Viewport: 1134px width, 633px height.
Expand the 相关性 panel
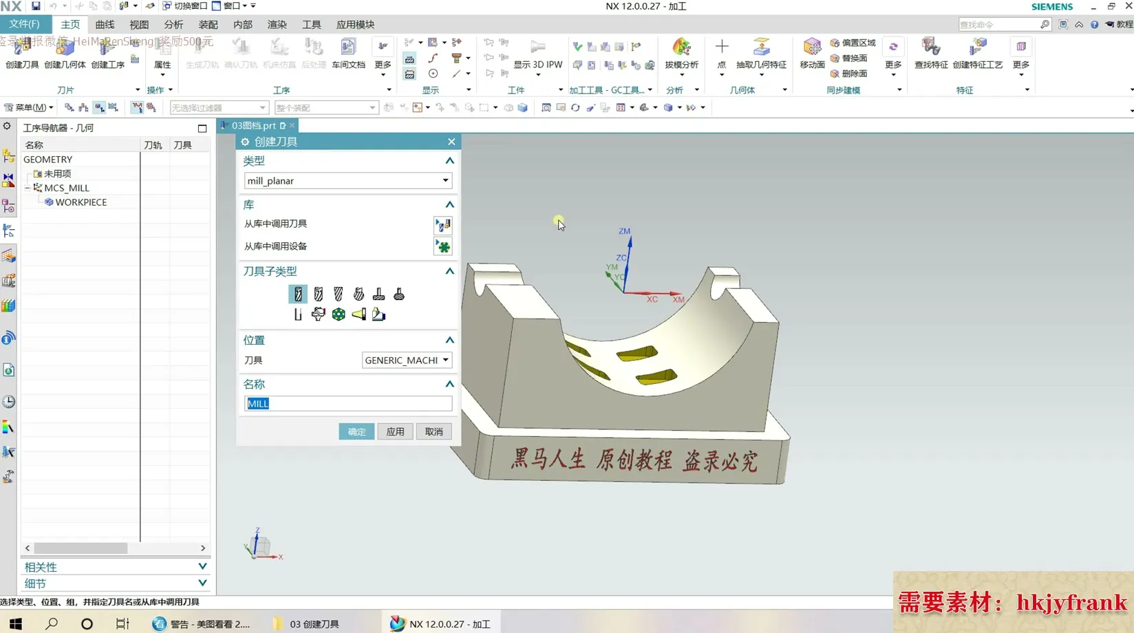click(202, 567)
